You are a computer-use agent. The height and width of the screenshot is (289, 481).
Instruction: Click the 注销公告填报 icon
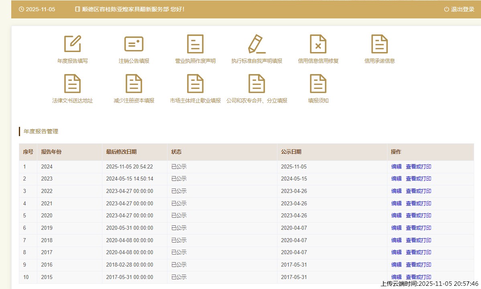[x=134, y=44]
